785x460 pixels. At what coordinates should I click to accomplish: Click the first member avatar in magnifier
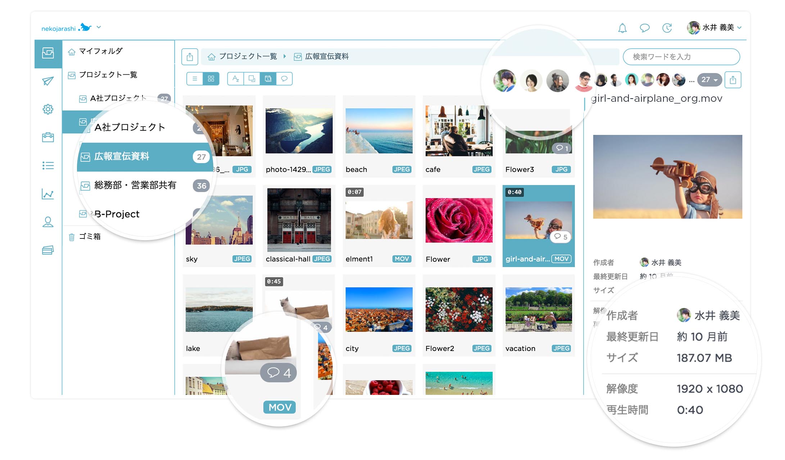[x=504, y=81]
